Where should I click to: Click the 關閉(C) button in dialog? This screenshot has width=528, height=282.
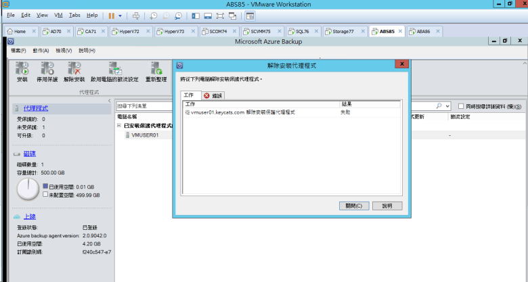353,206
